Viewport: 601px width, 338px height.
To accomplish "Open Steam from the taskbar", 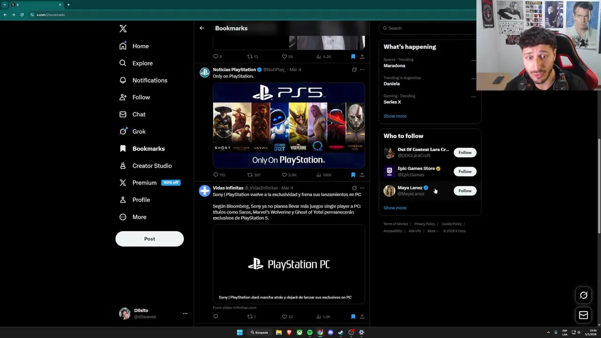I will [x=341, y=332].
